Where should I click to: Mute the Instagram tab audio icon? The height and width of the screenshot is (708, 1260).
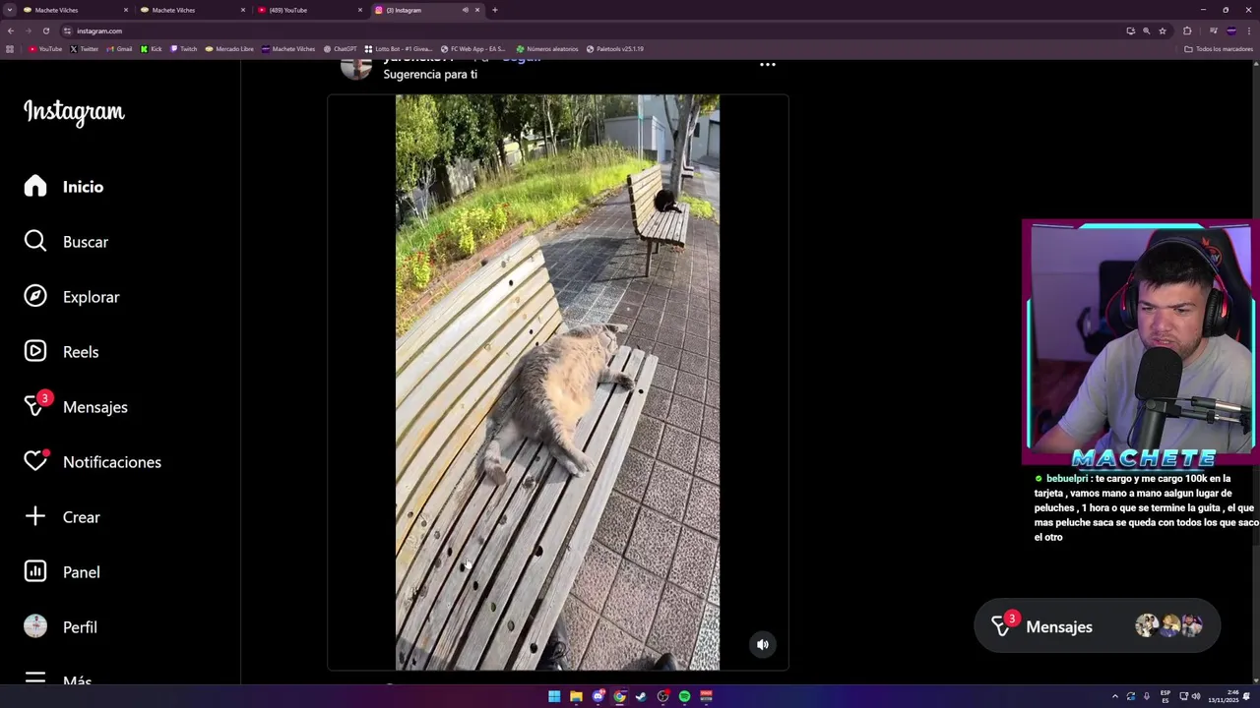pyautogui.click(x=466, y=10)
